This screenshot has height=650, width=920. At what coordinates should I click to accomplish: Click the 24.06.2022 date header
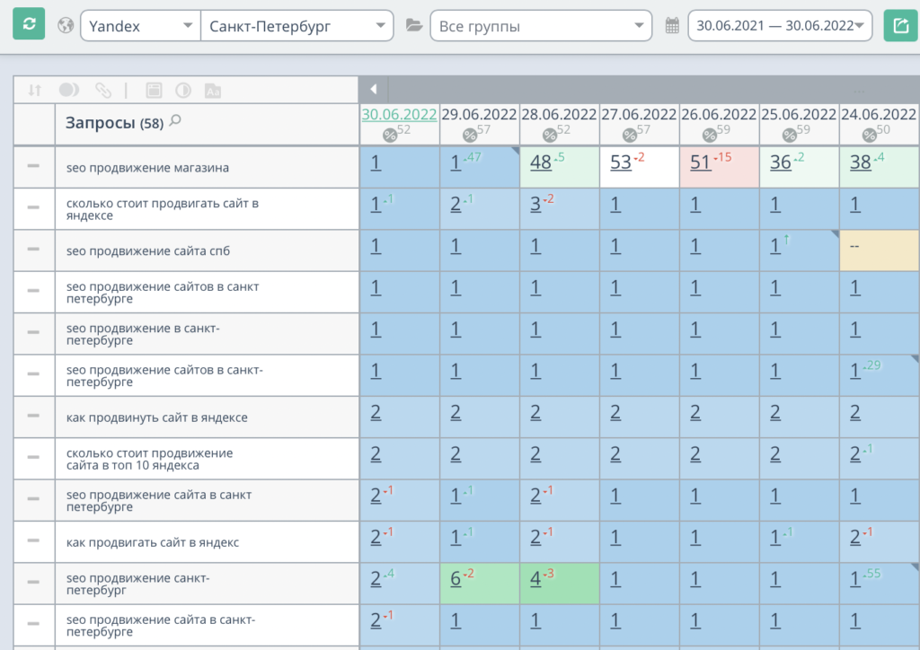pos(879,114)
